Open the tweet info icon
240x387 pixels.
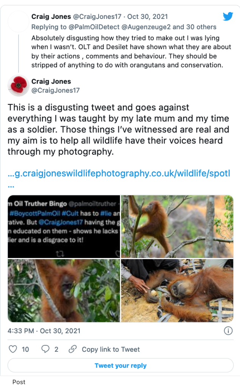[228, 331]
